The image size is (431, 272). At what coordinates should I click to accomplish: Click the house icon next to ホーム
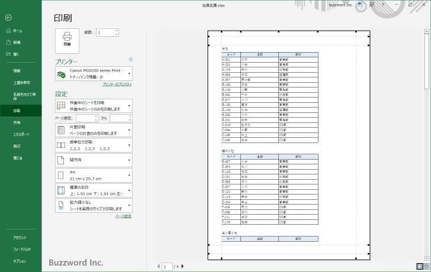pyautogui.click(x=8, y=31)
